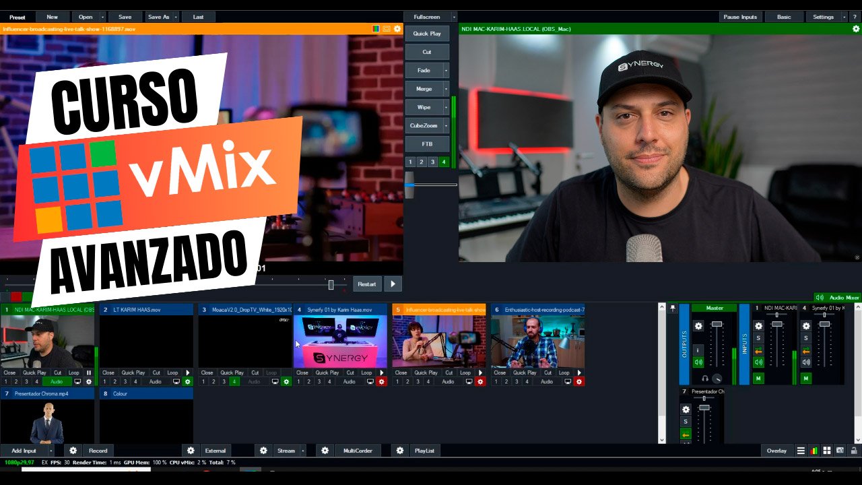Click the FTB transition button
The image size is (862, 485).
(x=427, y=143)
